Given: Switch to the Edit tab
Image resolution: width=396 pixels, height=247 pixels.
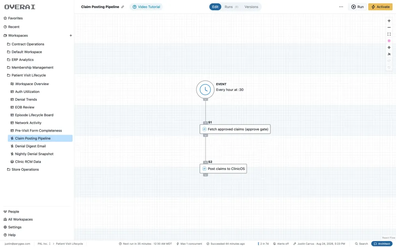Looking at the screenshot, I should 215,7.
